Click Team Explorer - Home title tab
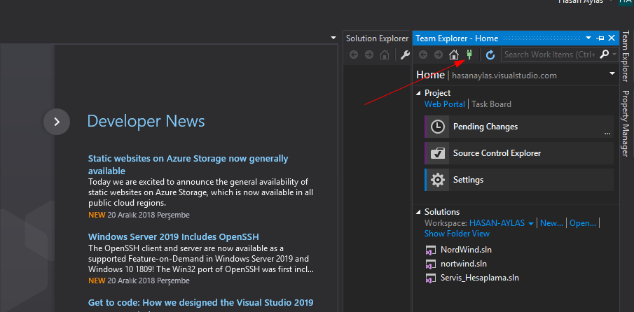 tap(457, 38)
